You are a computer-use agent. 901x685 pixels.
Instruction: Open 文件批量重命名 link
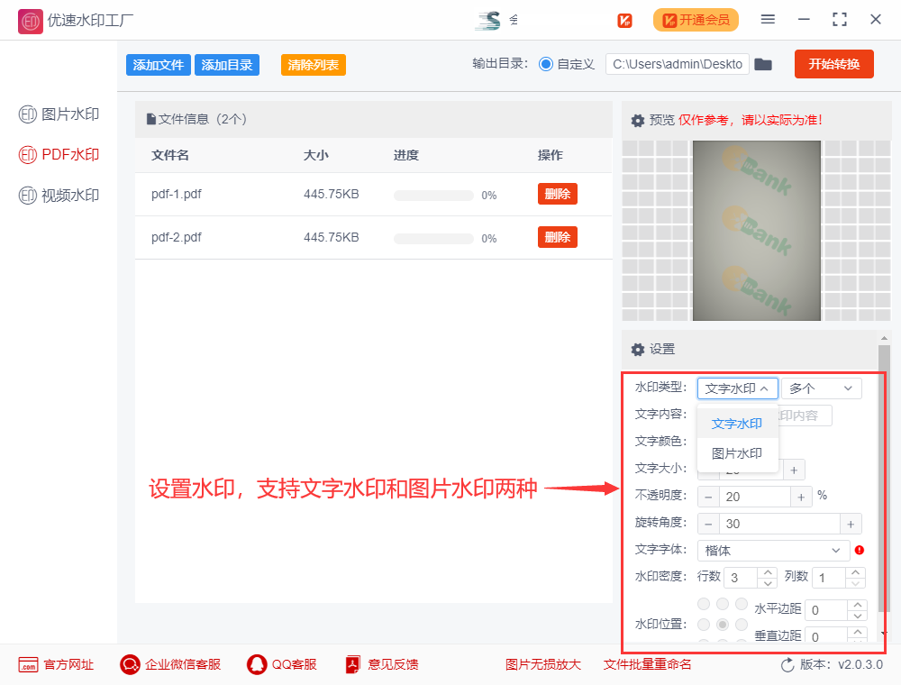click(x=648, y=665)
